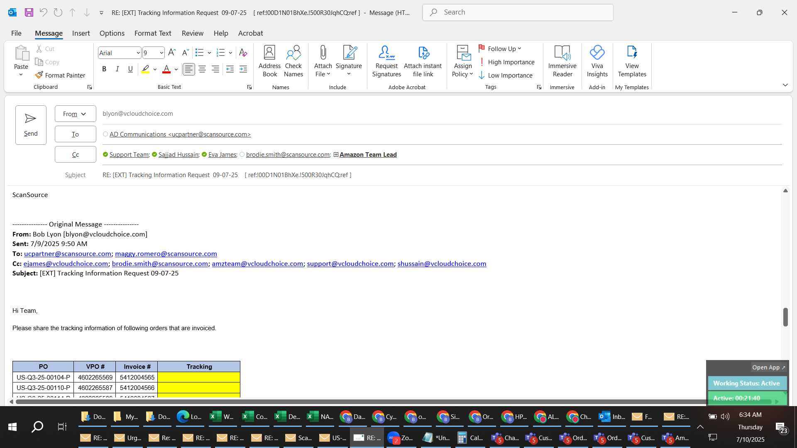The image size is (797, 448).
Task: Mark message as Low Importance
Action: [x=505, y=75]
